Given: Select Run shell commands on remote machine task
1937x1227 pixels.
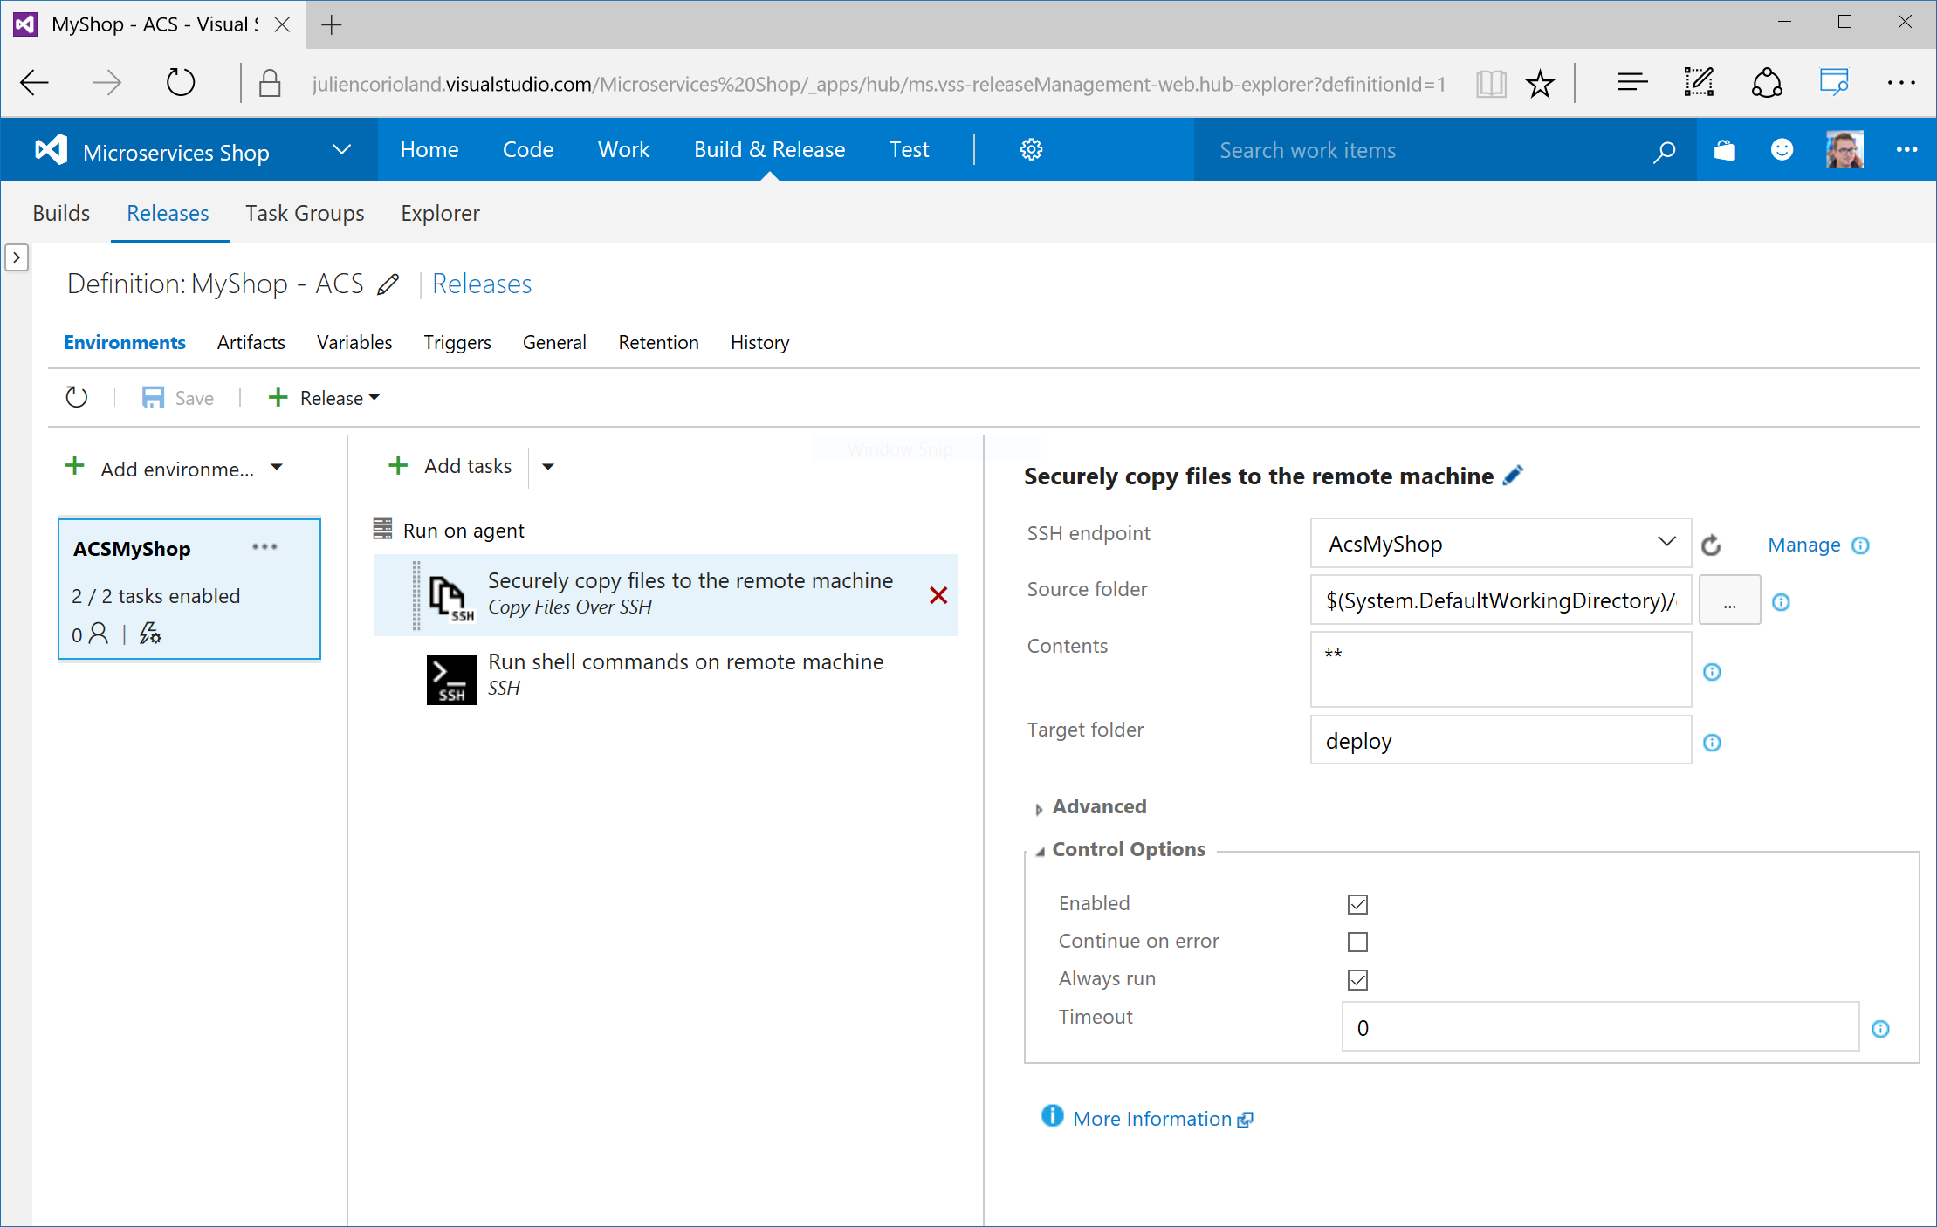Looking at the screenshot, I should [665, 675].
